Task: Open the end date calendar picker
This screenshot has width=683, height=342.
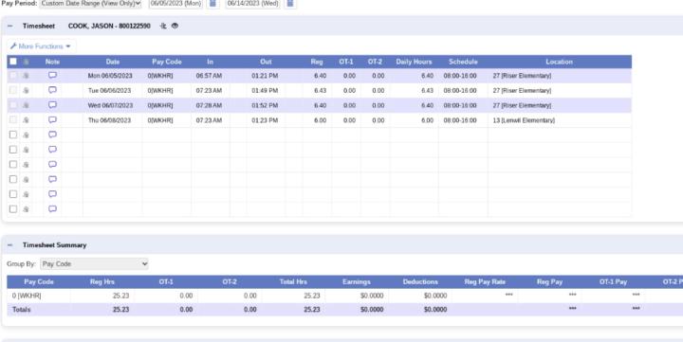Action: click(x=290, y=4)
